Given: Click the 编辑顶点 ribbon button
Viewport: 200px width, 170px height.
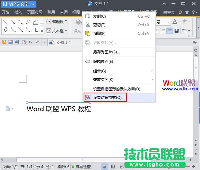Looking at the screenshot, I should pyautogui.click(x=57, y=22).
